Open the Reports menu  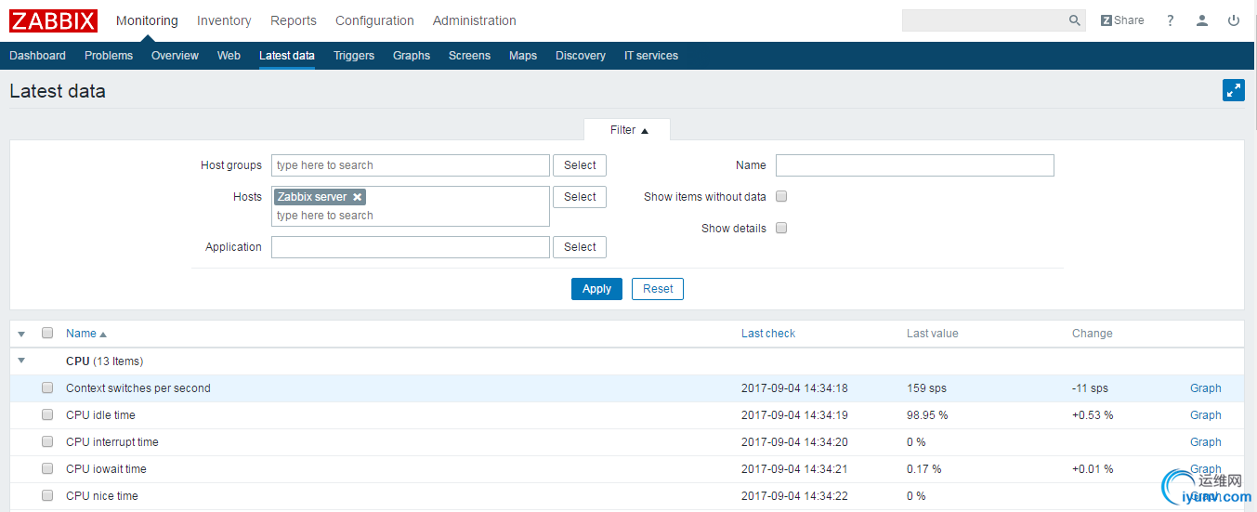point(294,20)
